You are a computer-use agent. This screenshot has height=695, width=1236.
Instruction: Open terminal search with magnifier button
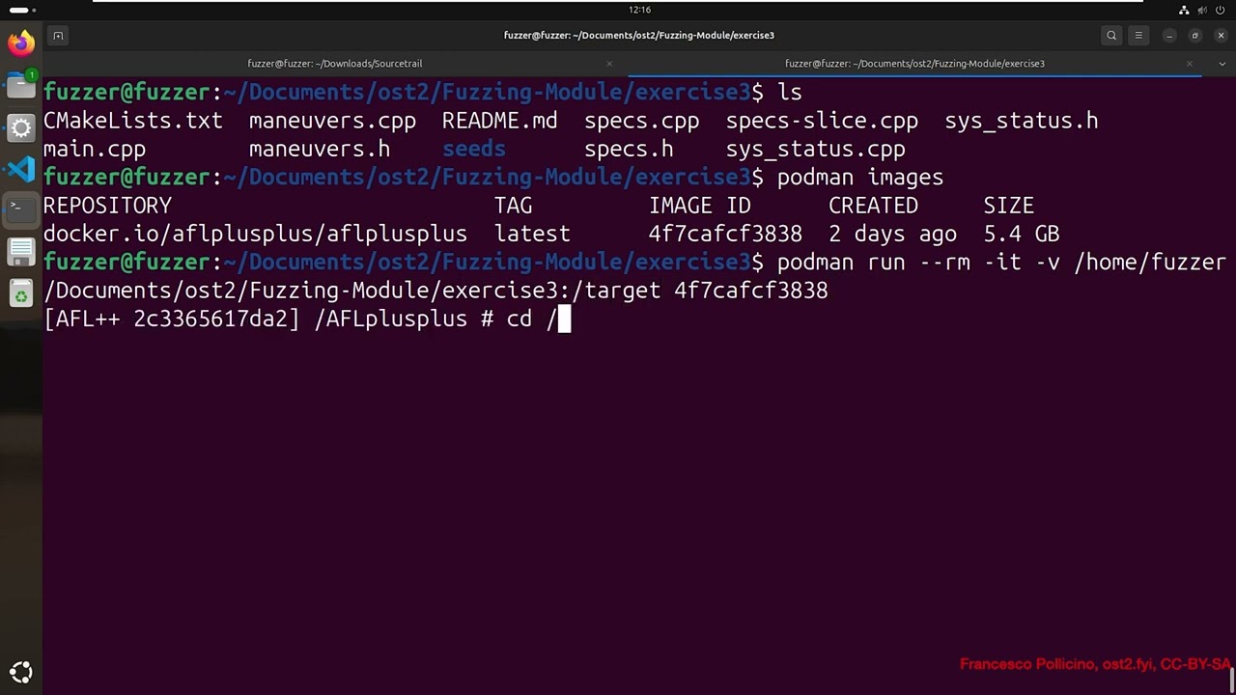[x=1111, y=36]
